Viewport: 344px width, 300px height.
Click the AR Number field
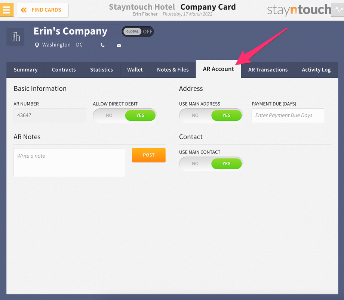tap(50, 115)
